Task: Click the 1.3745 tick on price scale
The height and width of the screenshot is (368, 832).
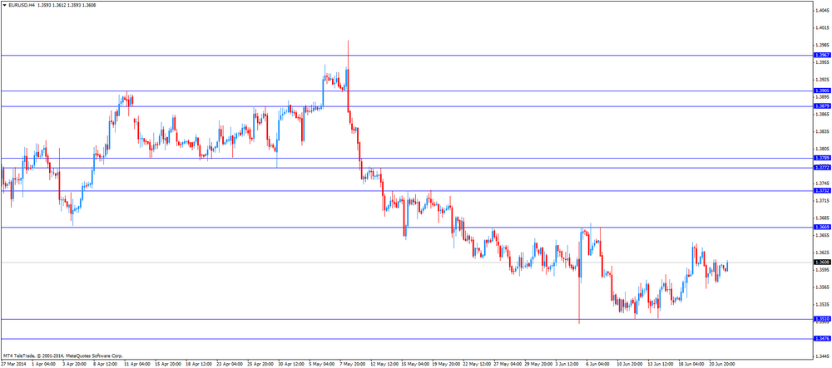Action: point(823,184)
